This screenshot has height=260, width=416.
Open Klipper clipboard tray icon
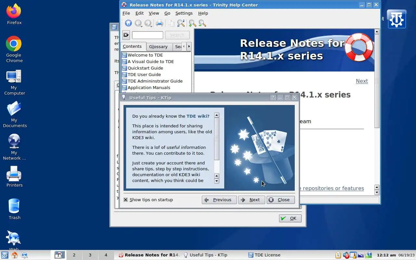[x=338, y=255]
